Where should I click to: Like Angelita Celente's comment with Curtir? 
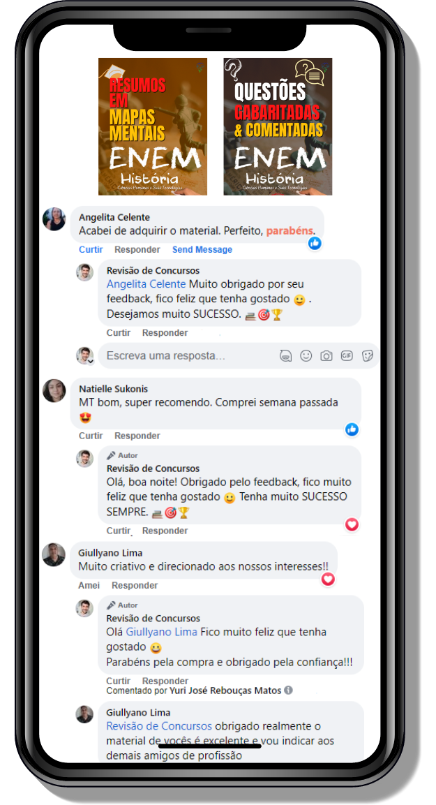tap(91, 249)
